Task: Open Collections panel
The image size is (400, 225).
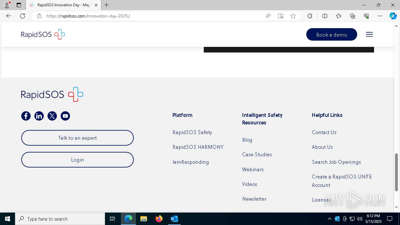Action: (352, 16)
